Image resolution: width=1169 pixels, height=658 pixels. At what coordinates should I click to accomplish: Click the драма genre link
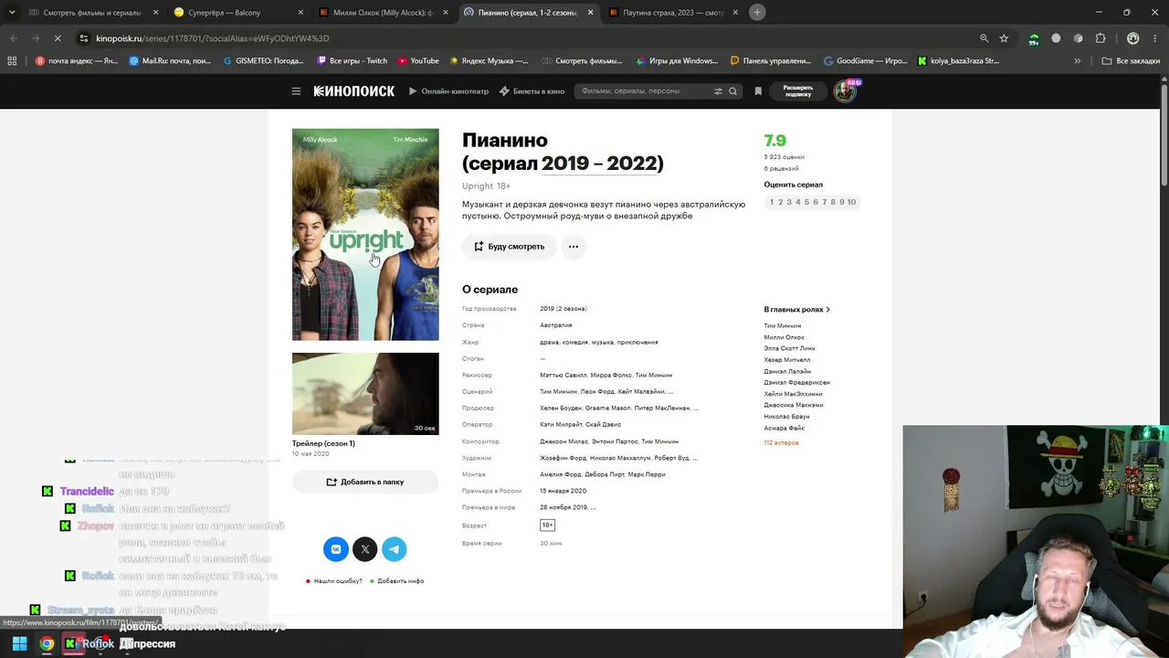pyautogui.click(x=549, y=343)
